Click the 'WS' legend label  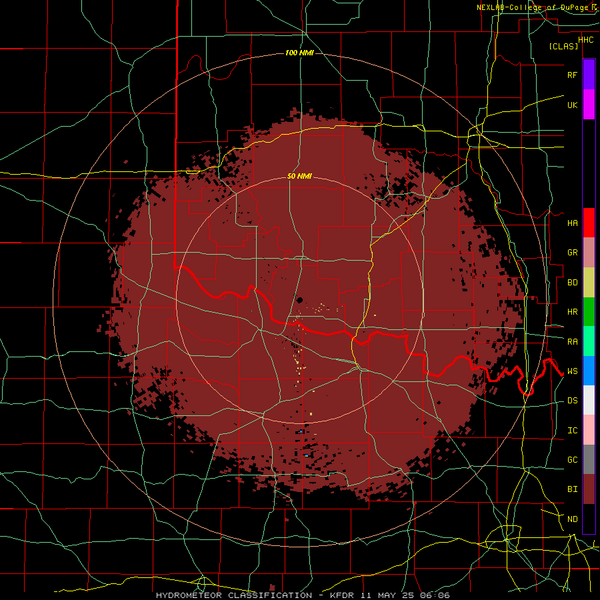[572, 371]
